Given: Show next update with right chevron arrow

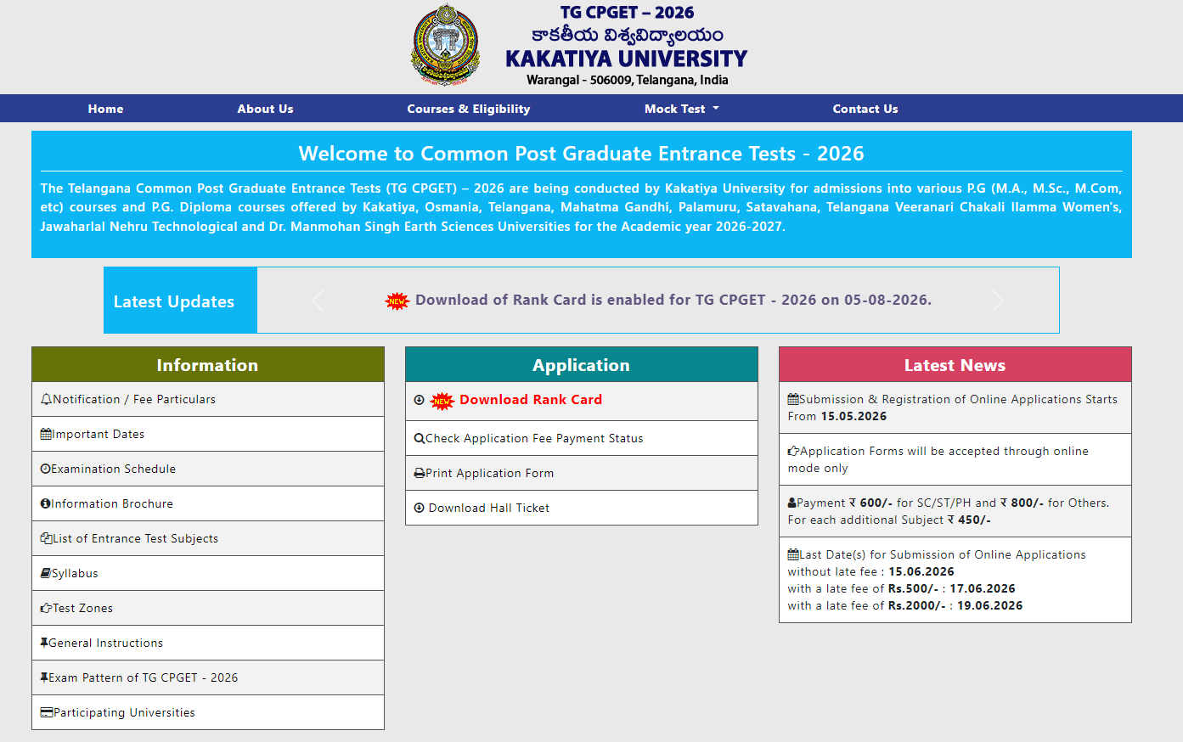Looking at the screenshot, I should pyautogui.click(x=998, y=301).
